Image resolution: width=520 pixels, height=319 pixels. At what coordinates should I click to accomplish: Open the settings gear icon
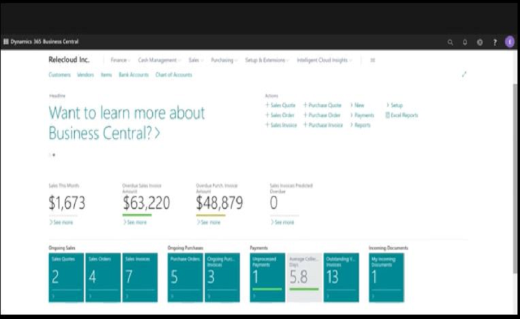coord(480,42)
